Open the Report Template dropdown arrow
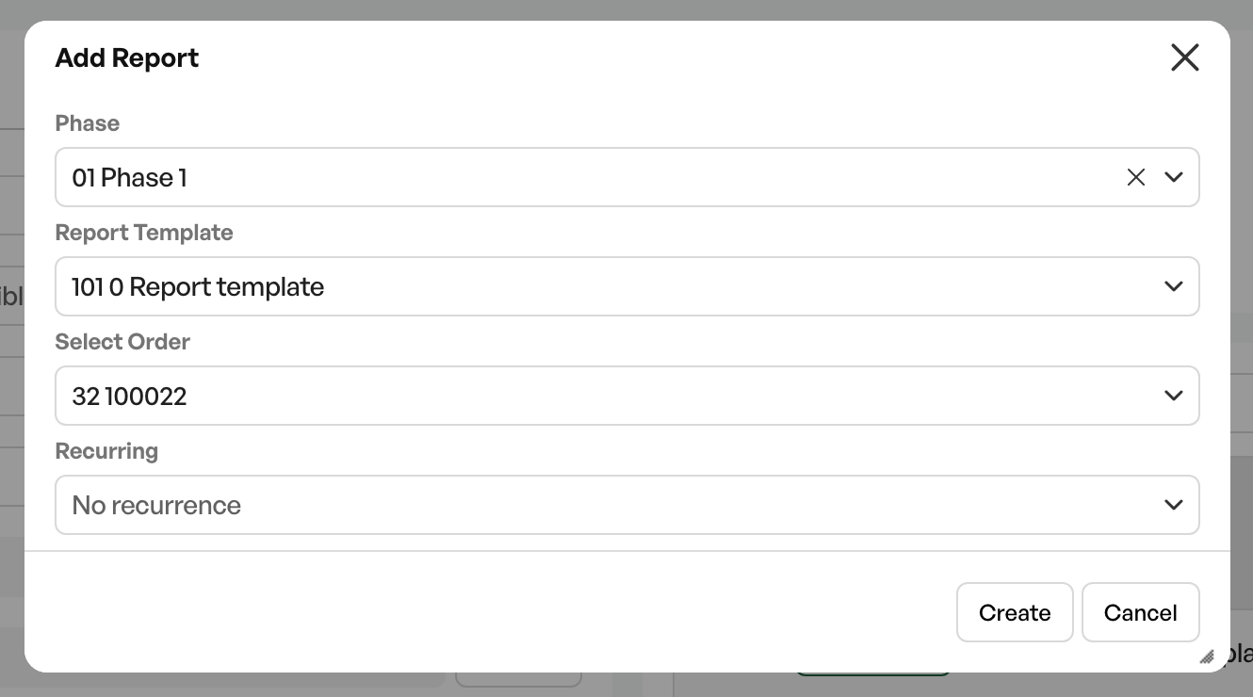 coord(1173,286)
